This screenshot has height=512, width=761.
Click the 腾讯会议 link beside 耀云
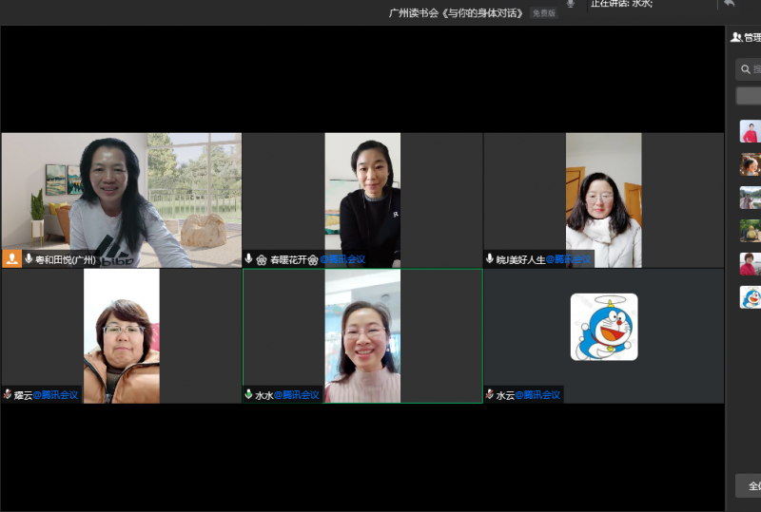click(x=56, y=394)
